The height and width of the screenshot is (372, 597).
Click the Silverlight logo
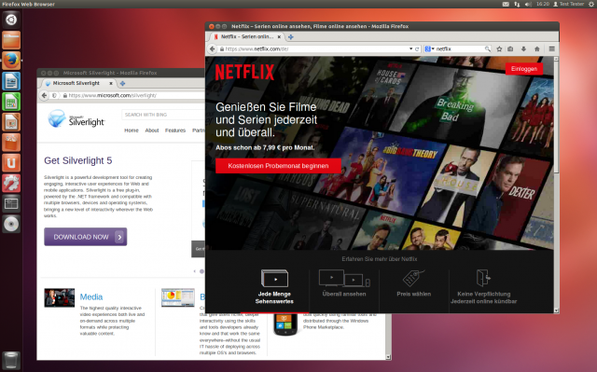pos(76,118)
